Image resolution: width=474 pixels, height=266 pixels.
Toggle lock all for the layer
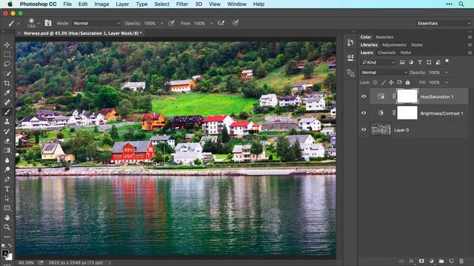(407, 82)
